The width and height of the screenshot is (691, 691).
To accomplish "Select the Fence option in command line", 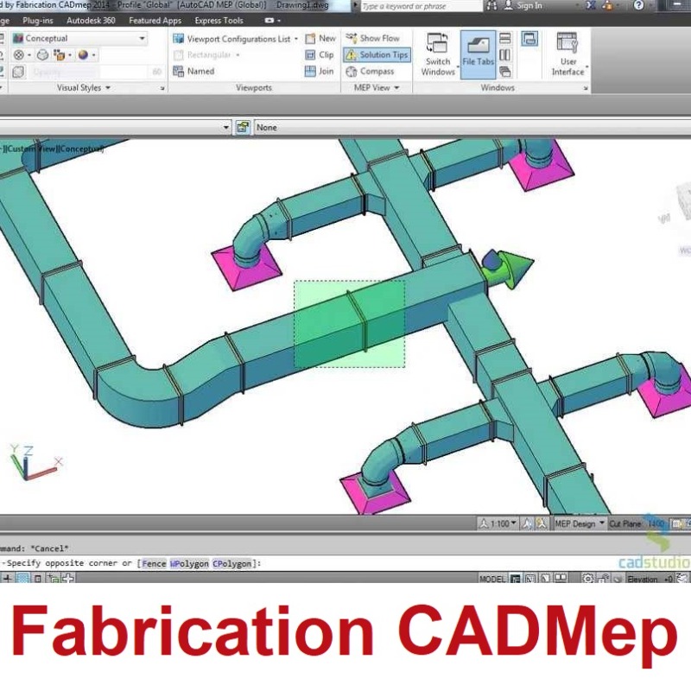I will 153,563.
